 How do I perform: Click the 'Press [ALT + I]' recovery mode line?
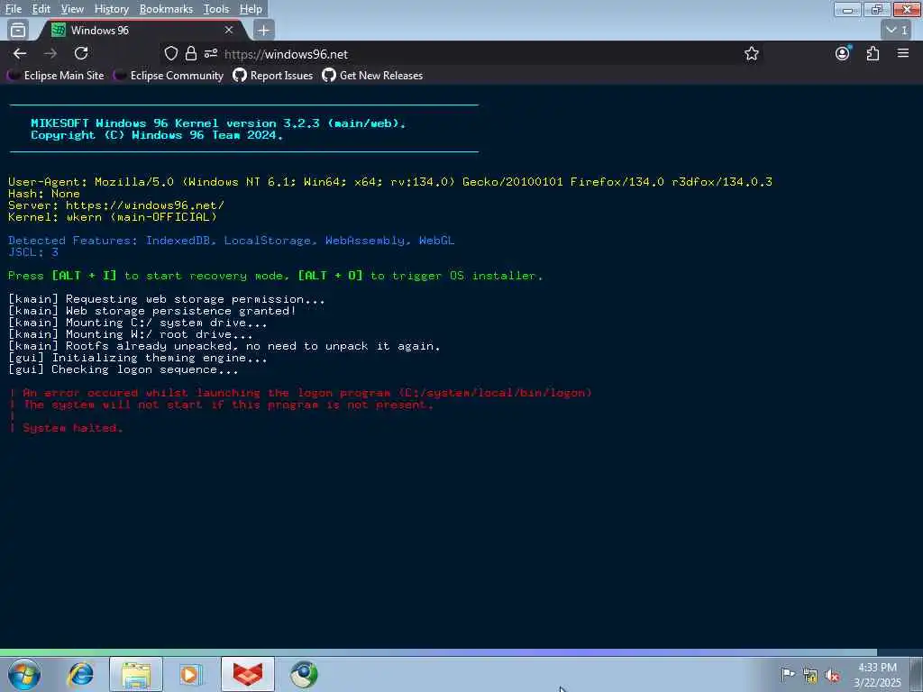pyautogui.click(x=276, y=276)
